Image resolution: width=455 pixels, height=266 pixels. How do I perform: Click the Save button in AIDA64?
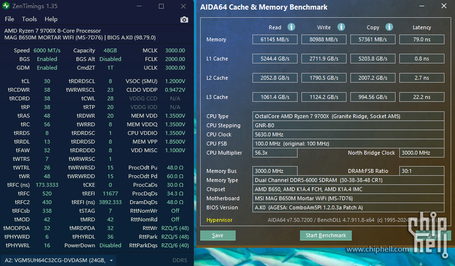point(217,235)
